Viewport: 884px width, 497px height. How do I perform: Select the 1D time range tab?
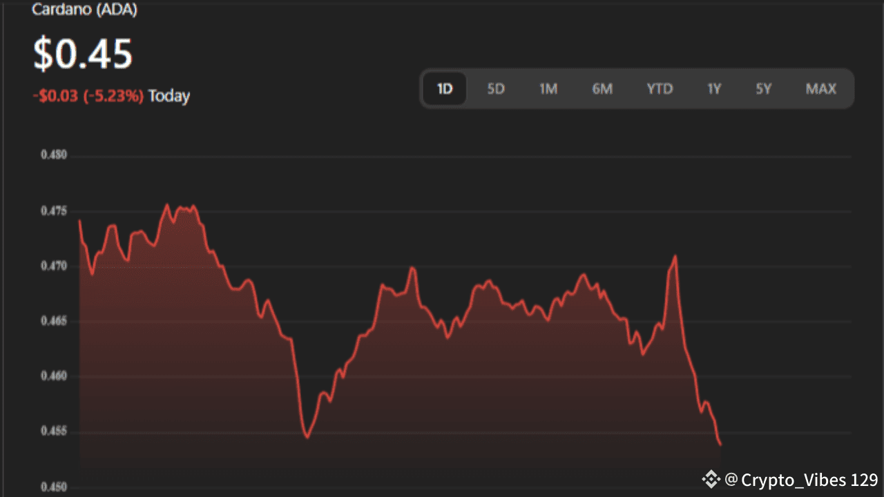click(445, 88)
